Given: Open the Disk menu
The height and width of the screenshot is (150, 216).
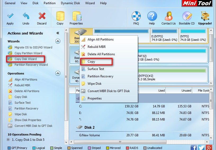Looking at the screenshot, I should [x=35, y=3].
